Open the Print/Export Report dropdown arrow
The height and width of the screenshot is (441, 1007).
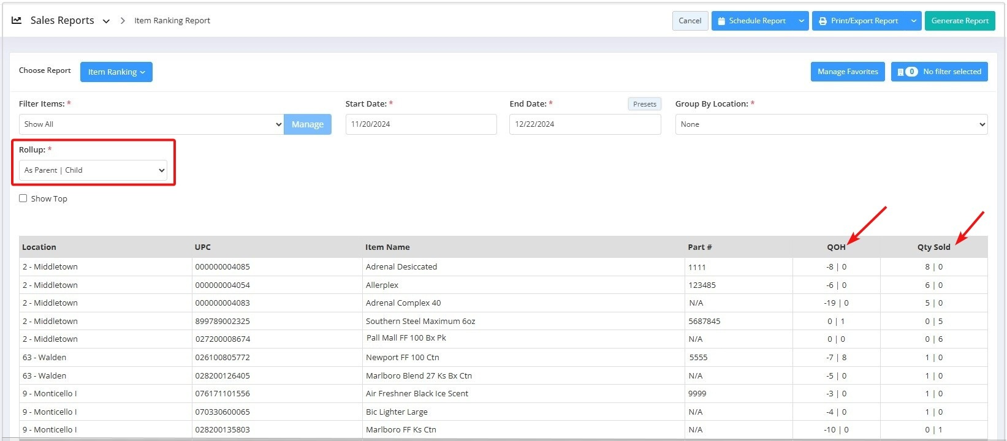point(913,21)
